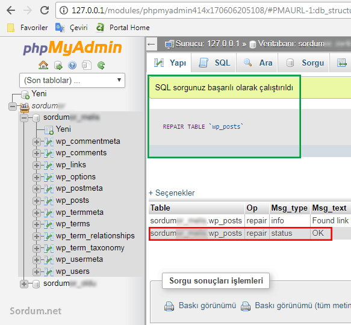Expand the + Seçenekler options link
Image resolution: width=351 pixels, height=325 pixels.
[172, 193]
